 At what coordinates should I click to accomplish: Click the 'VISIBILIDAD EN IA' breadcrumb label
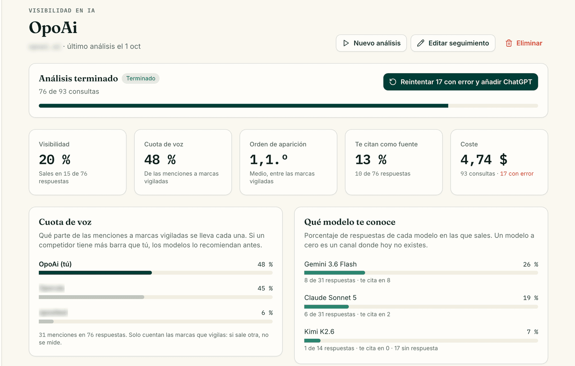(62, 10)
